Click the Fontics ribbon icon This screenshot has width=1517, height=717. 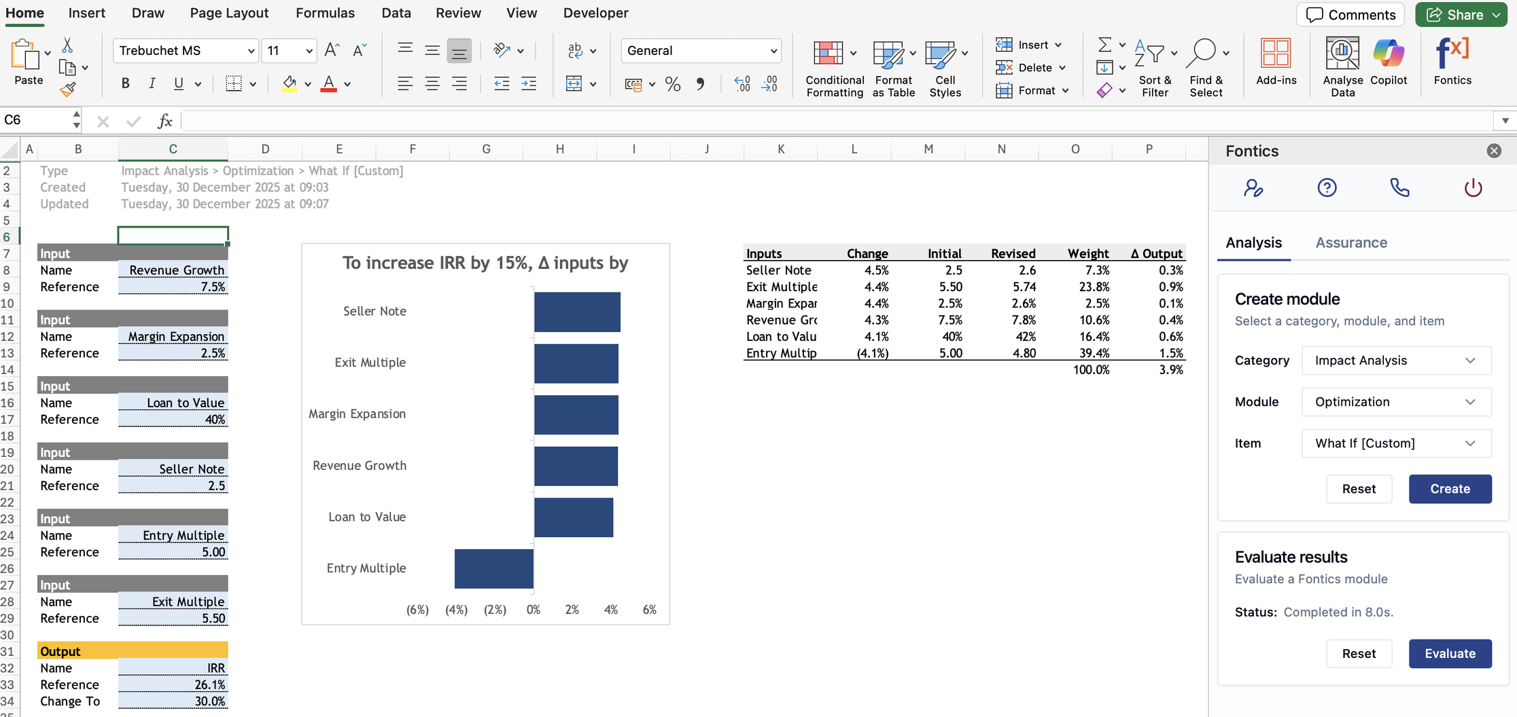tap(1452, 61)
